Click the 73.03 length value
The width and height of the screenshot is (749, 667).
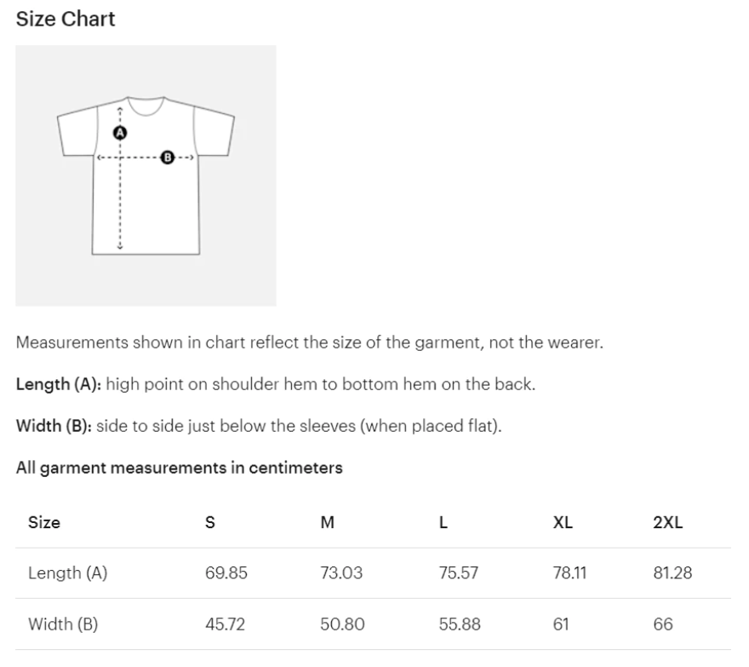coord(341,573)
